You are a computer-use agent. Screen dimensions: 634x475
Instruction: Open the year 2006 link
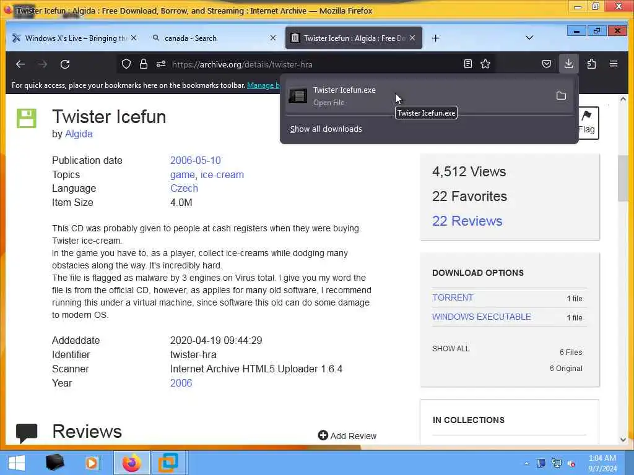(181, 383)
